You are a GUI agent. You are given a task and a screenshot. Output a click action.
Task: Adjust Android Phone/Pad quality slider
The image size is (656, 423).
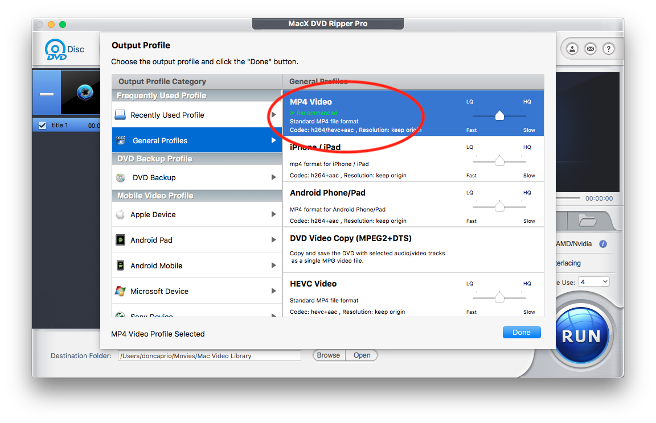499,206
